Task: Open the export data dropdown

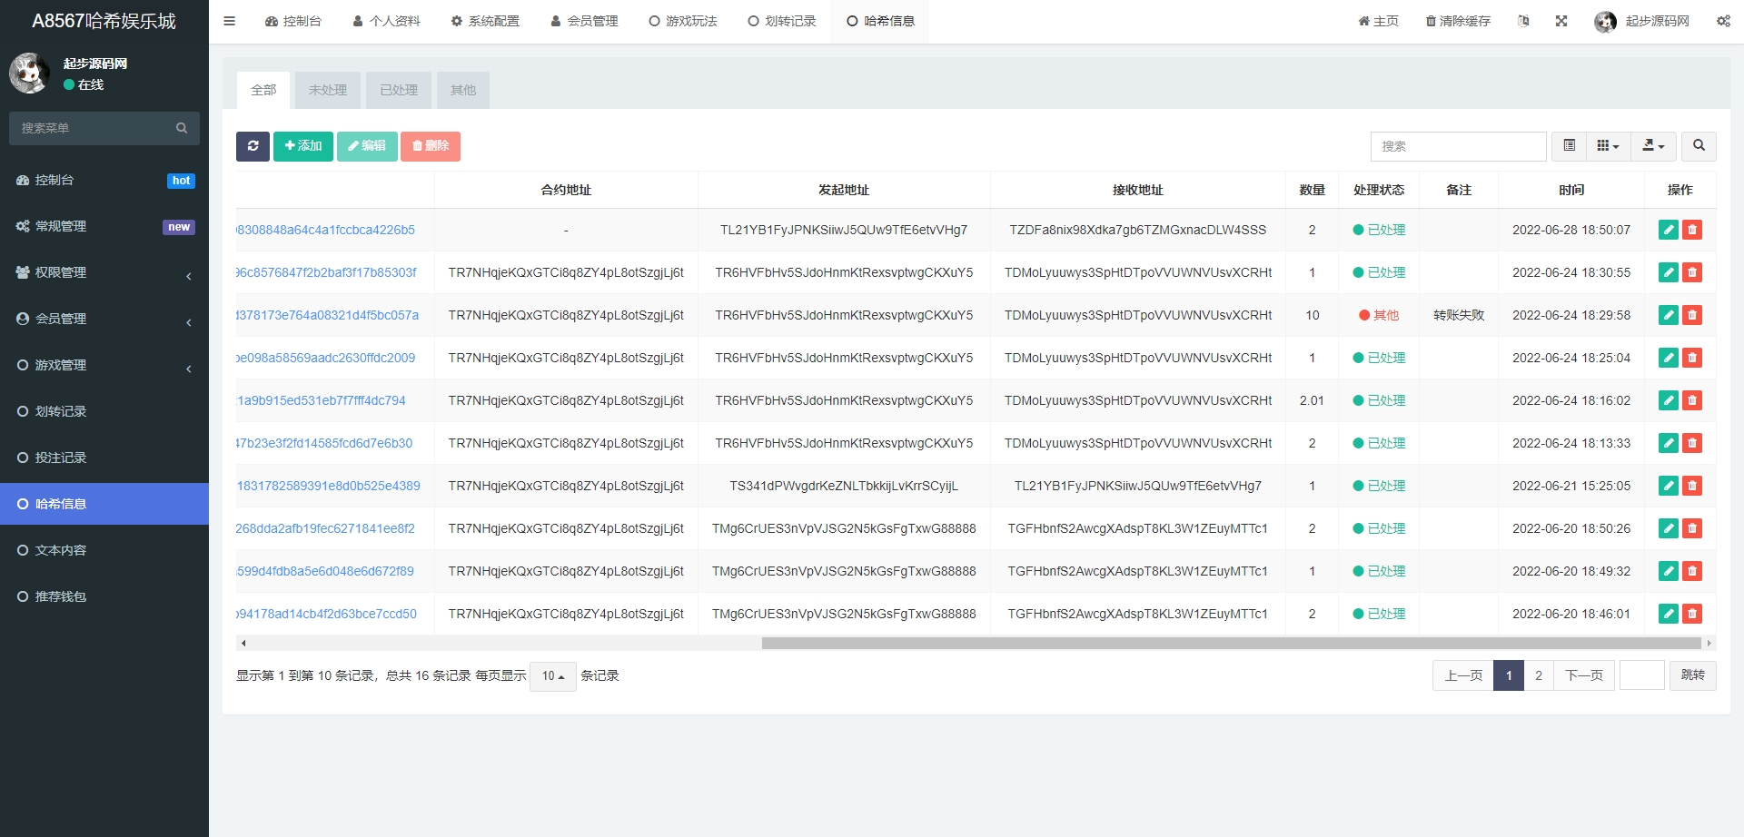Action: point(1653,146)
